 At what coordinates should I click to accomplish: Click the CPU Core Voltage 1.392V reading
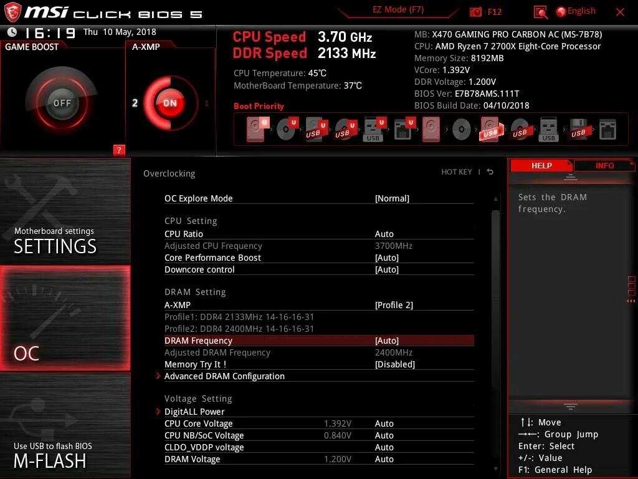click(x=338, y=423)
